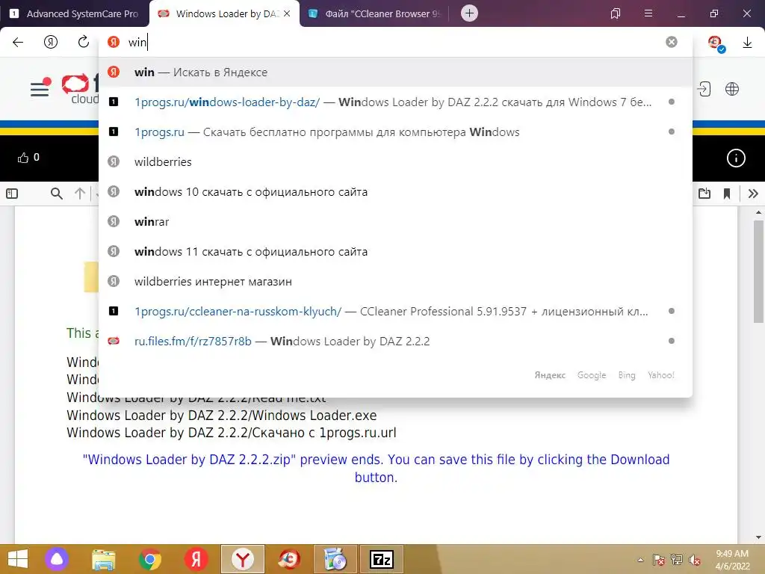Viewport: 765px width, 574px height.
Task: Open 7-Zip from the taskbar
Action: click(382, 559)
